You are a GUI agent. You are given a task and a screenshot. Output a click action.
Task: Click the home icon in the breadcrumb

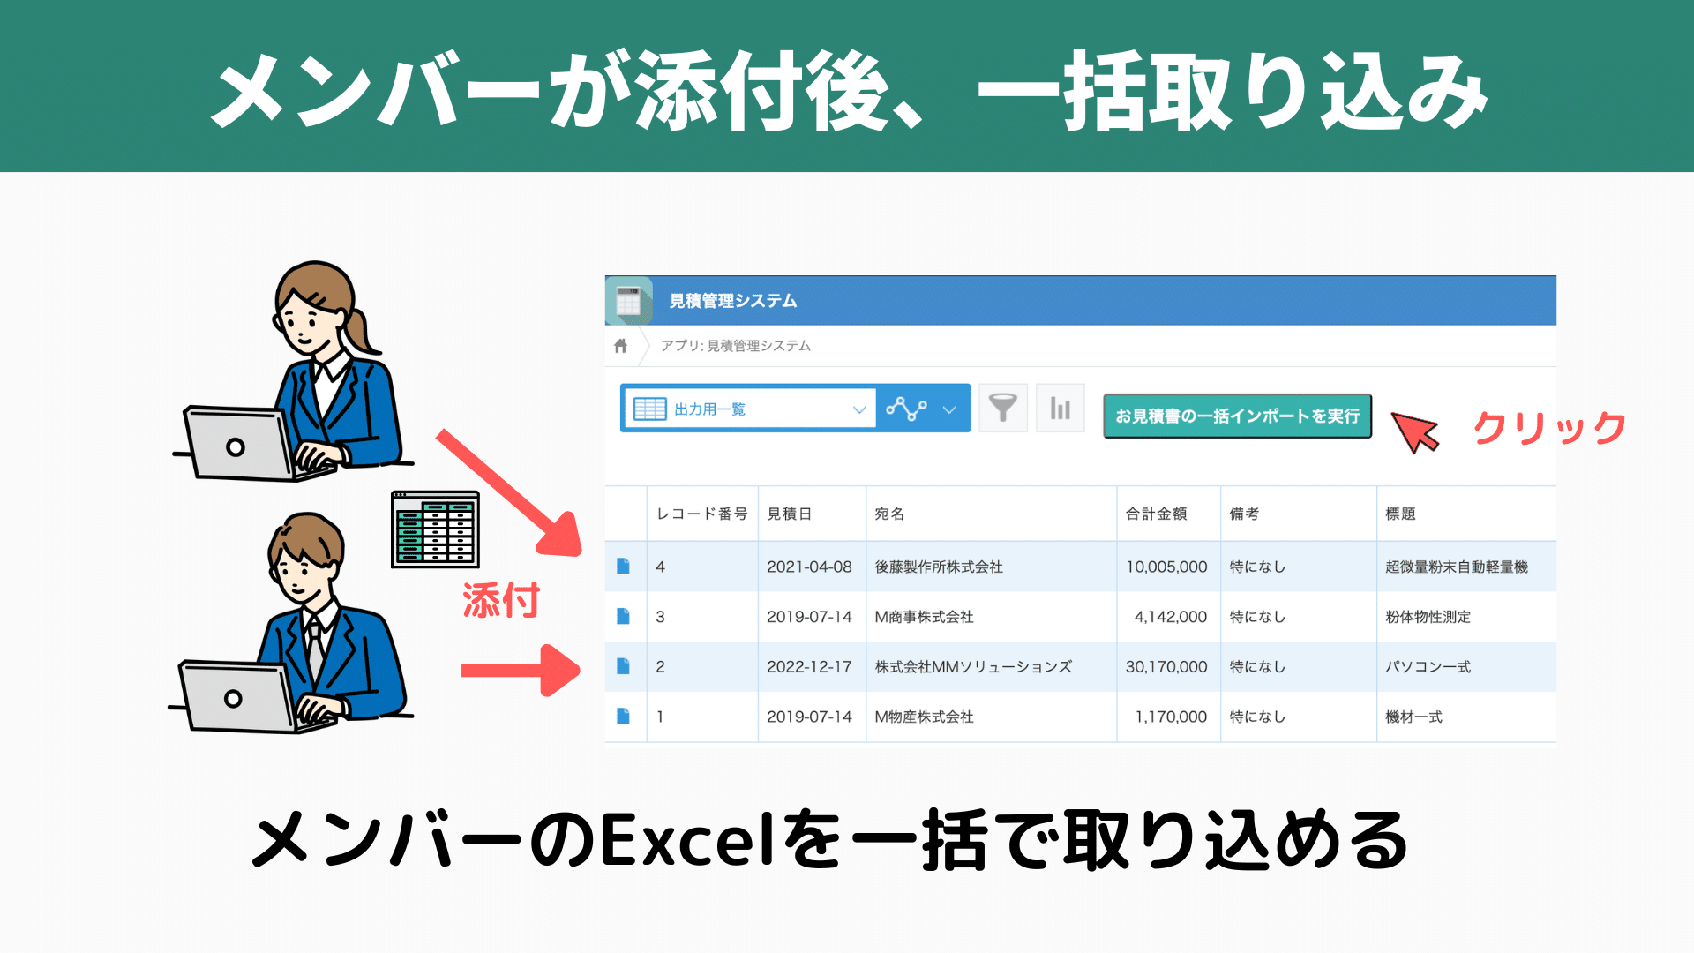click(x=623, y=346)
